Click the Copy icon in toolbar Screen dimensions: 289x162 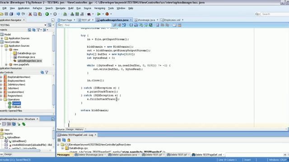point(35,14)
